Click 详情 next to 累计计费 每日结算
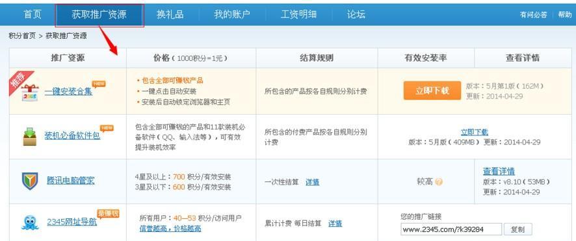This screenshot has width=576, height=241. [335, 223]
